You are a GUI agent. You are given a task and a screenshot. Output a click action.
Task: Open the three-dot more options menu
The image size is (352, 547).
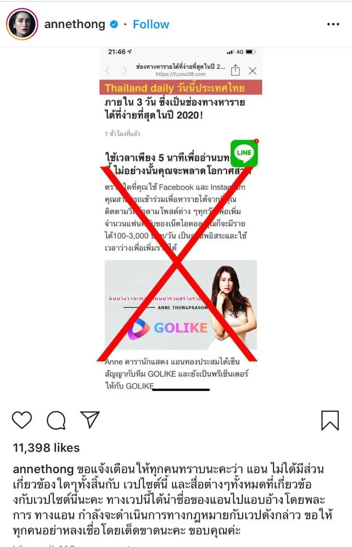coord(333,24)
